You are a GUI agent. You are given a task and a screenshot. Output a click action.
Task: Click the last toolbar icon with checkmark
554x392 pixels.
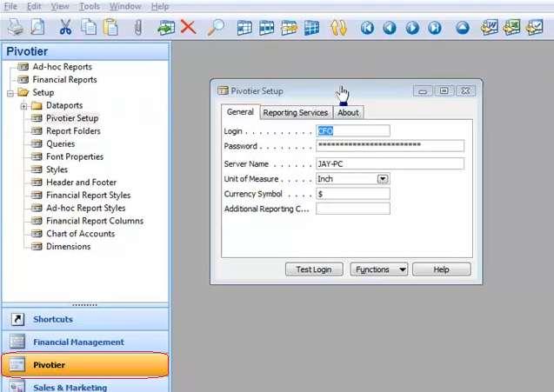pos(534,27)
